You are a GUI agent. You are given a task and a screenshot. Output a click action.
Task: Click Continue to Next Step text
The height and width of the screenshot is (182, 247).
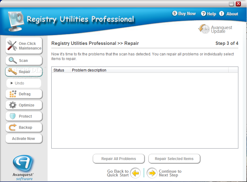pyautogui.click(x=170, y=173)
